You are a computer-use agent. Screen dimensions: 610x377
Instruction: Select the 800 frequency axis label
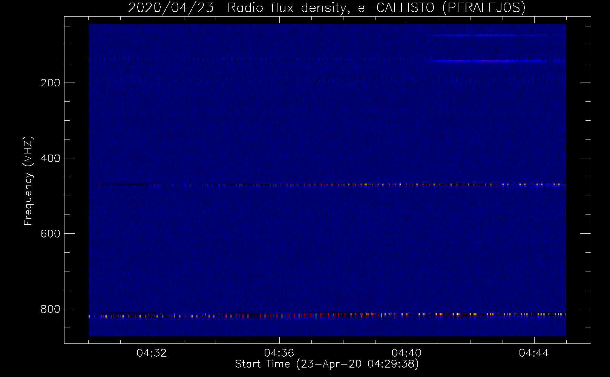tap(51, 309)
